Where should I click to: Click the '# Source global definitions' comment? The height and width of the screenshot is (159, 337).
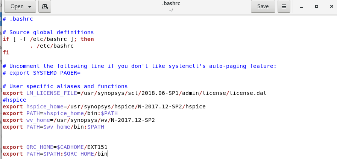pyautogui.click(x=48, y=32)
